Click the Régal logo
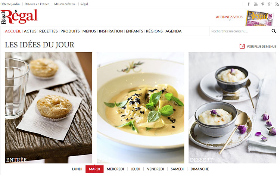Viewport: 280px width, 175px height. click(x=19, y=17)
